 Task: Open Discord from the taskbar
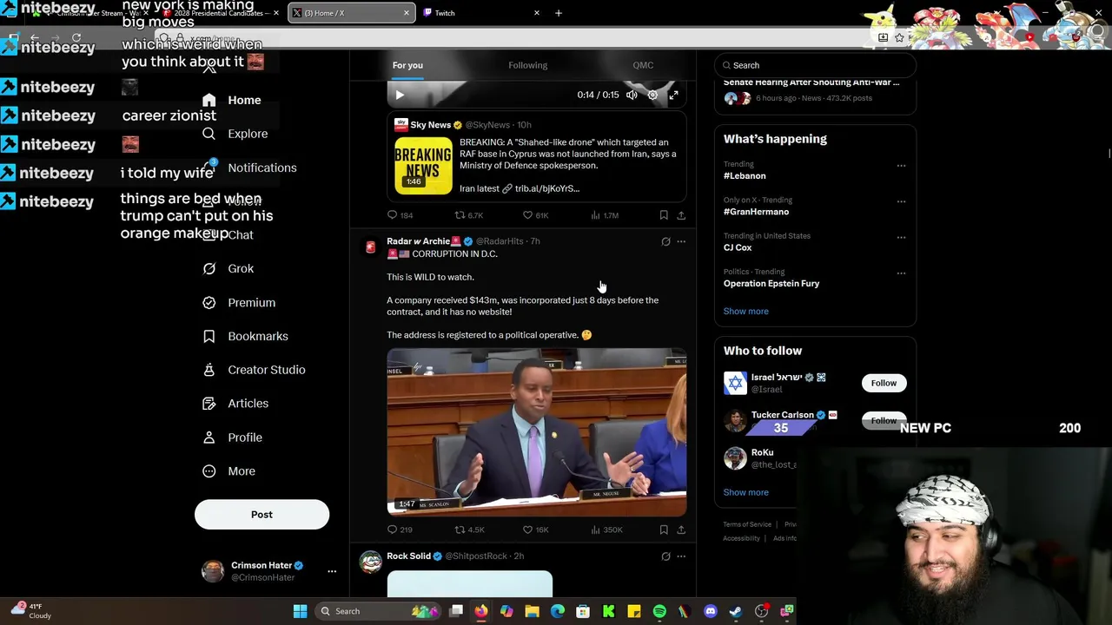(x=711, y=611)
